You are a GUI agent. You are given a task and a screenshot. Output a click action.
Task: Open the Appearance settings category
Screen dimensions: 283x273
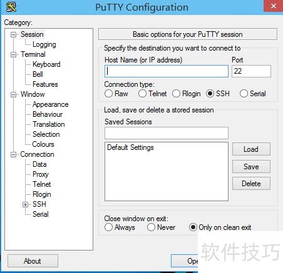coord(51,104)
